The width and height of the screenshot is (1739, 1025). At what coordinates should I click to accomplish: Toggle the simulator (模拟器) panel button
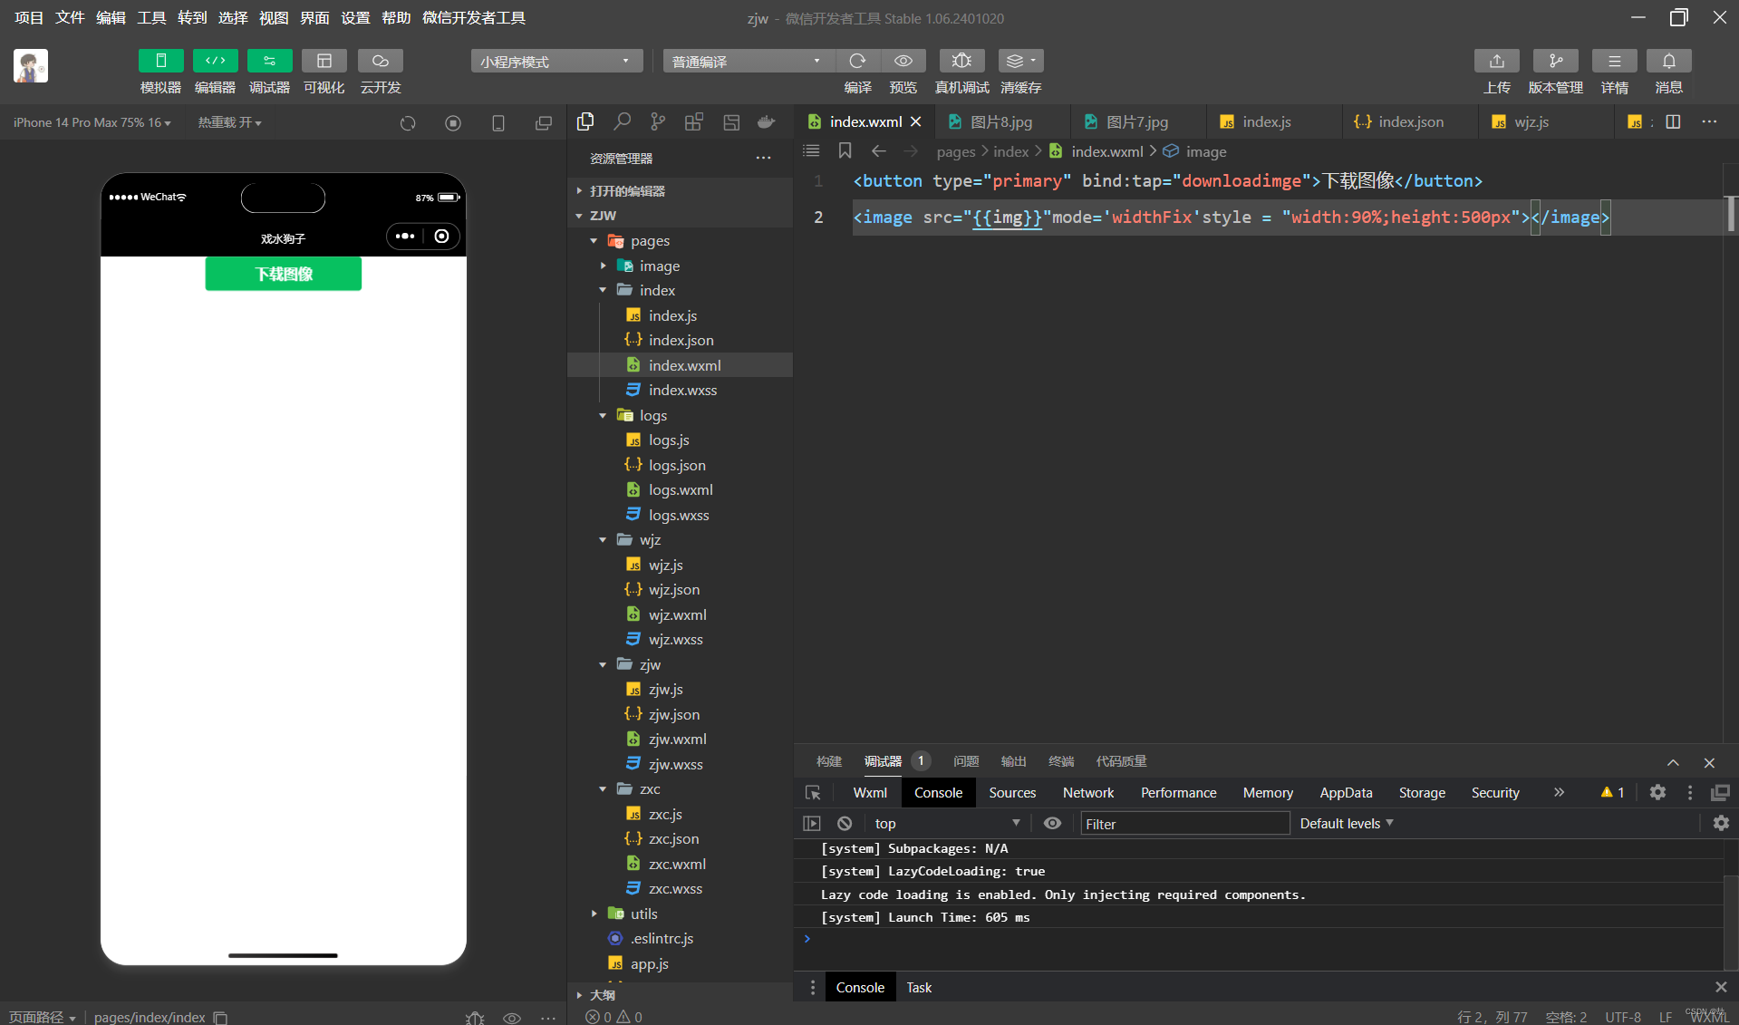160,61
